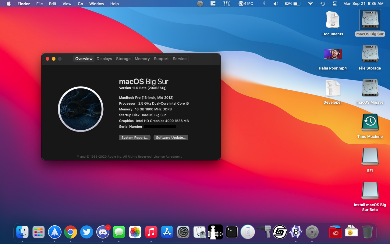Open Discord with notification badge
This screenshot has width=390, height=244.
coord(103,232)
